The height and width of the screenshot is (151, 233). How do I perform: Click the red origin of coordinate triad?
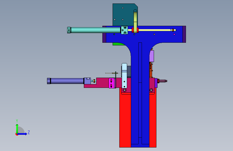[x=17, y=134]
